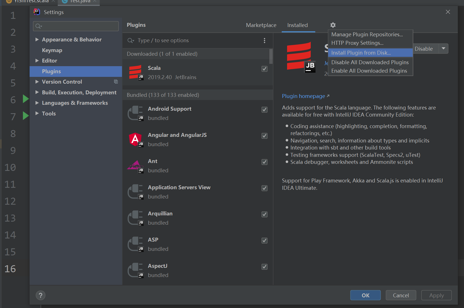Viewport: 464px width, 308px height.
Task: Disable the ASP plugin checkbox
Action: coord(265,240)
